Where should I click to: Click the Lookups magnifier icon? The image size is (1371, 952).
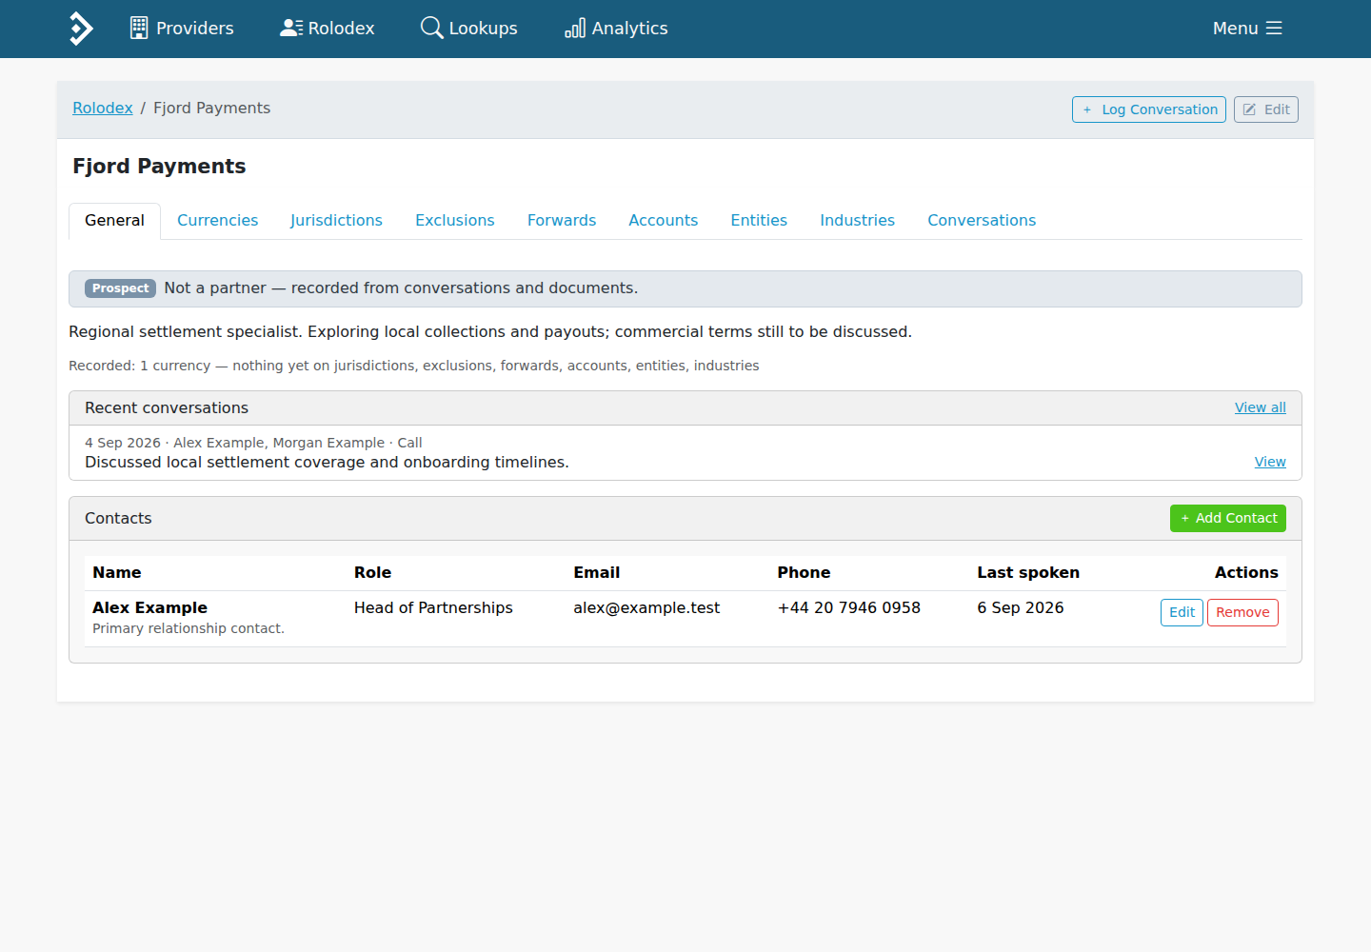[432, 28]
